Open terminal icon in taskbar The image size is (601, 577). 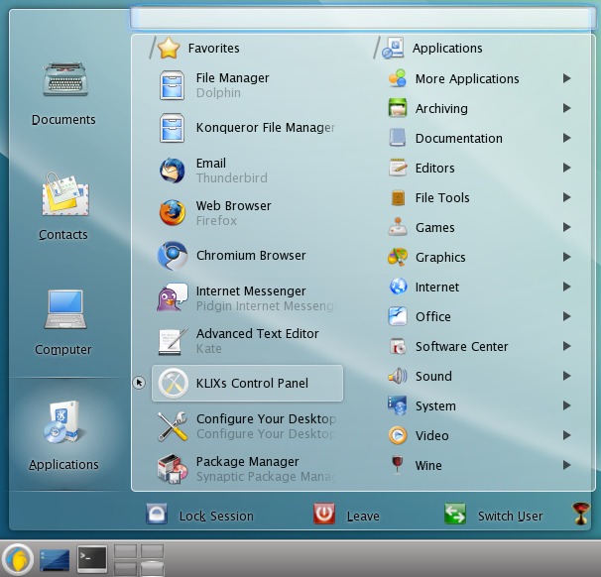coord(92,559)
